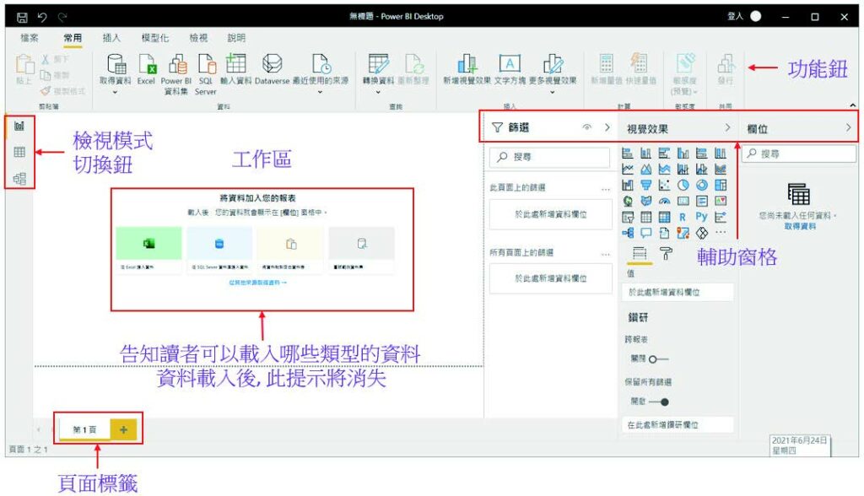864x496 pixels.
Task: Open 所有頁面上的篩選 more options
Action: [x=606, y=254]
